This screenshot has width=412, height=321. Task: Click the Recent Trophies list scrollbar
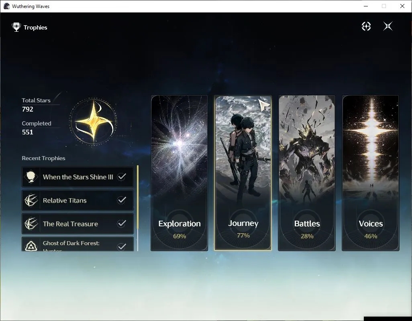138,208
